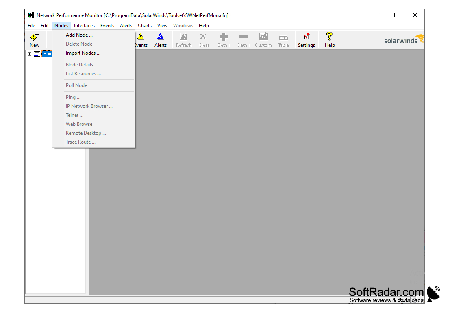The height and width of the screenshot is (313, 450).
Task: Select the highlighted Summary tree item
Action: click(47, 54)
